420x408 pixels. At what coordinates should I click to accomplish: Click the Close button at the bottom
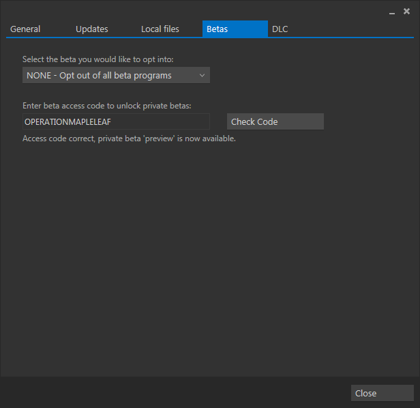coord(382,393)
